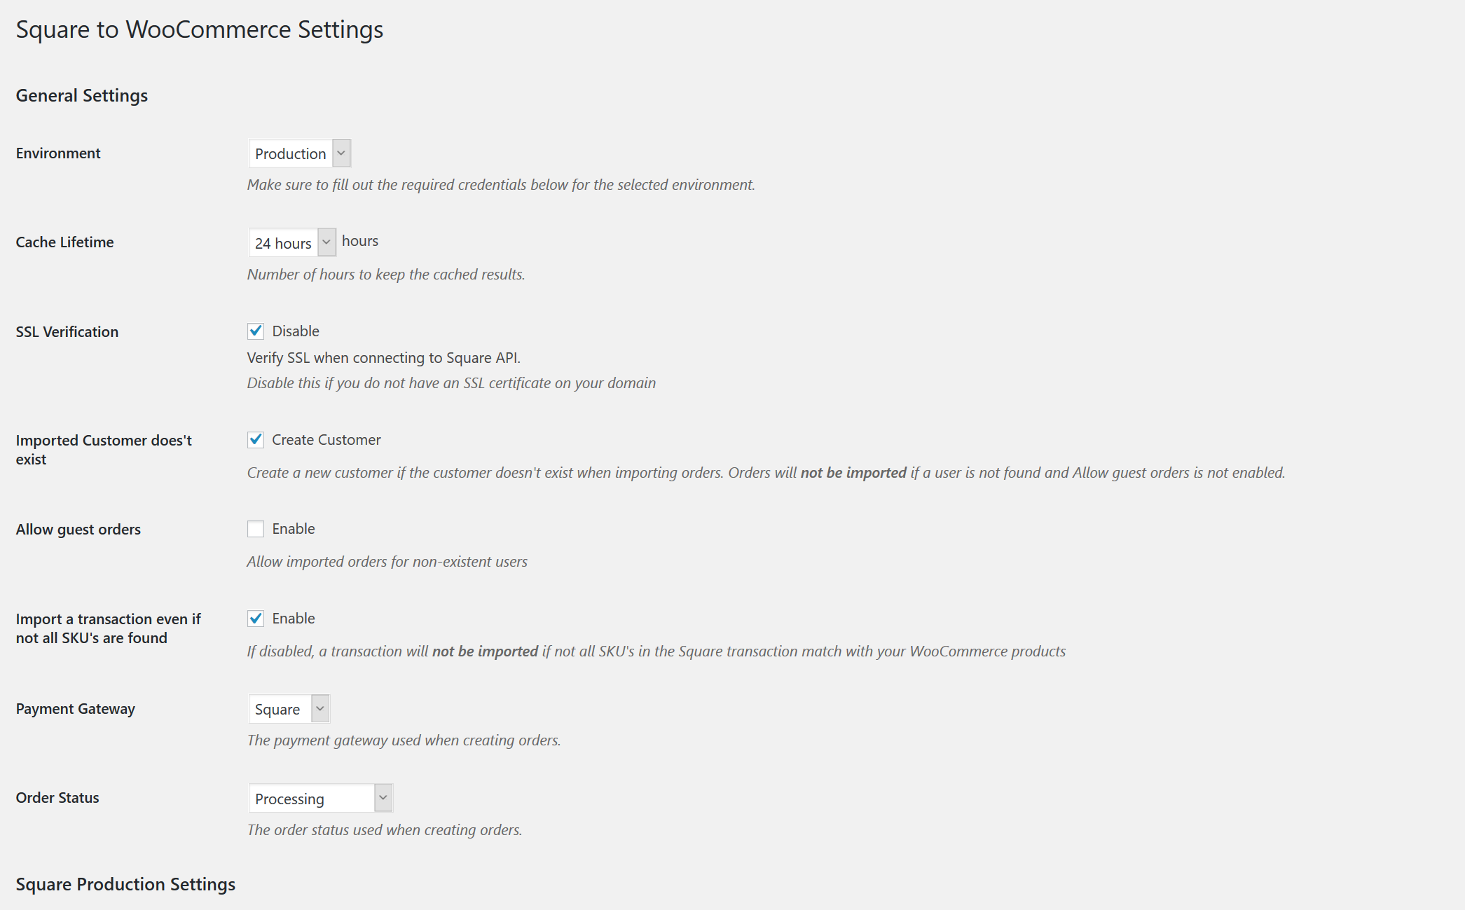Click the Payment Gateway field label
The width and height of the screenshot is (1465, 910).
coord(76,709)
